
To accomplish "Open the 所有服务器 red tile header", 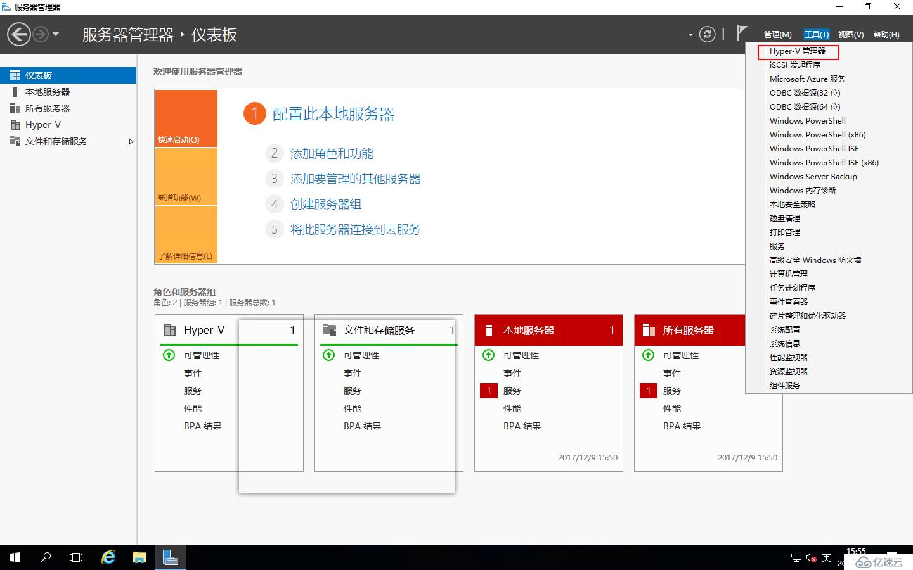I will [x=690, y=330].
